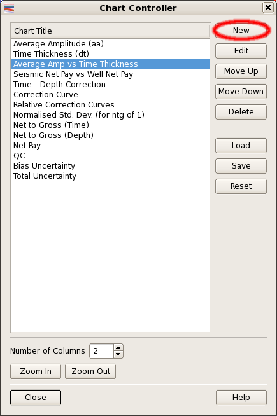The image size is (277, 416).
Task: Decrease Number of Columns with down arrow
Action: pos(118,354)
